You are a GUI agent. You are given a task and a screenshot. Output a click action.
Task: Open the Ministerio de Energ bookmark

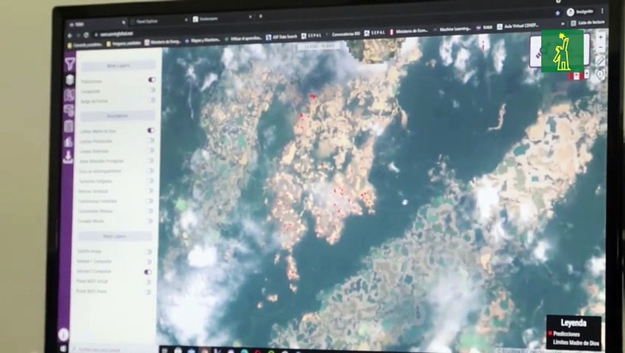tap(163, 42)
